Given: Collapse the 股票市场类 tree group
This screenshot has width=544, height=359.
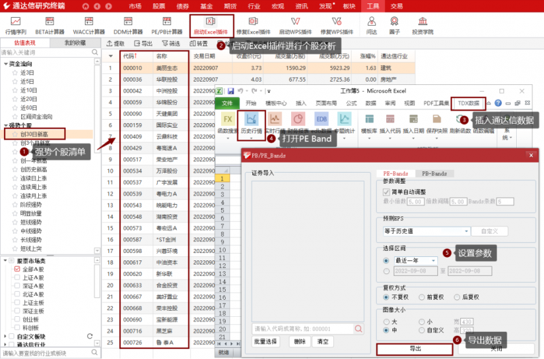Looking at the screenshot, I should click(5, 260).
